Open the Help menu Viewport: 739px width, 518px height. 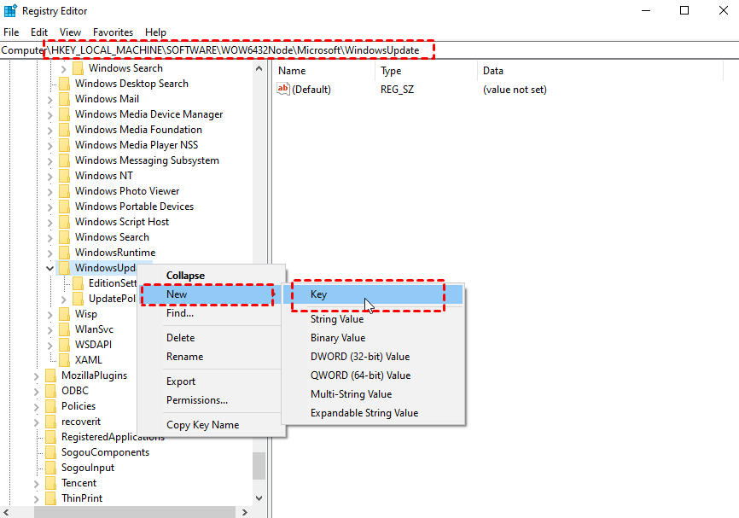(155, 32)
